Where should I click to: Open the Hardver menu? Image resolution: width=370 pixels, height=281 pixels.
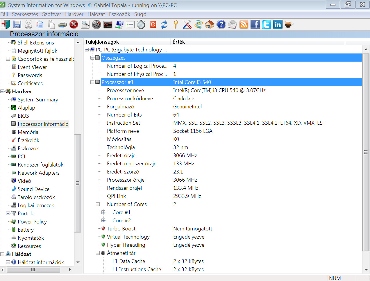[x=74, y=14]
